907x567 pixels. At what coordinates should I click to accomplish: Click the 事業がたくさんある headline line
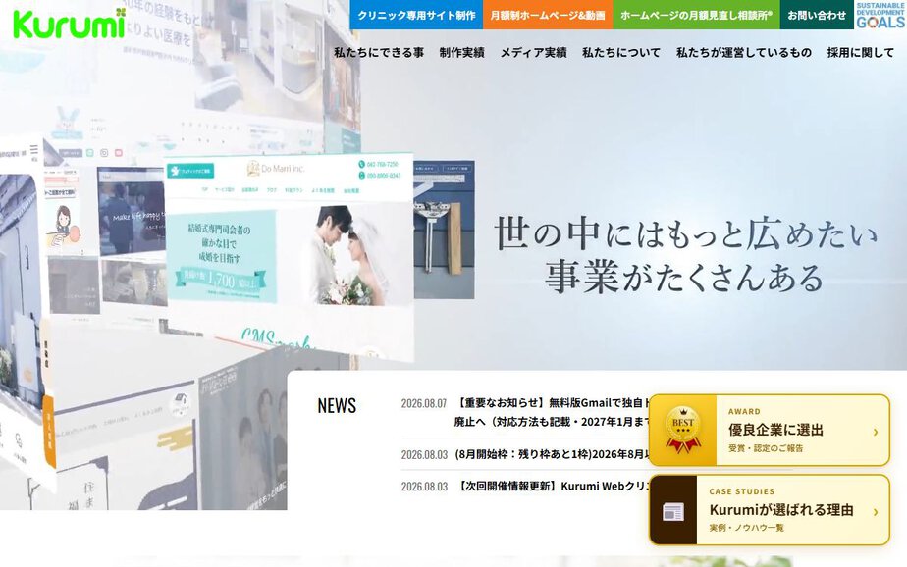(x=684, y=277)
